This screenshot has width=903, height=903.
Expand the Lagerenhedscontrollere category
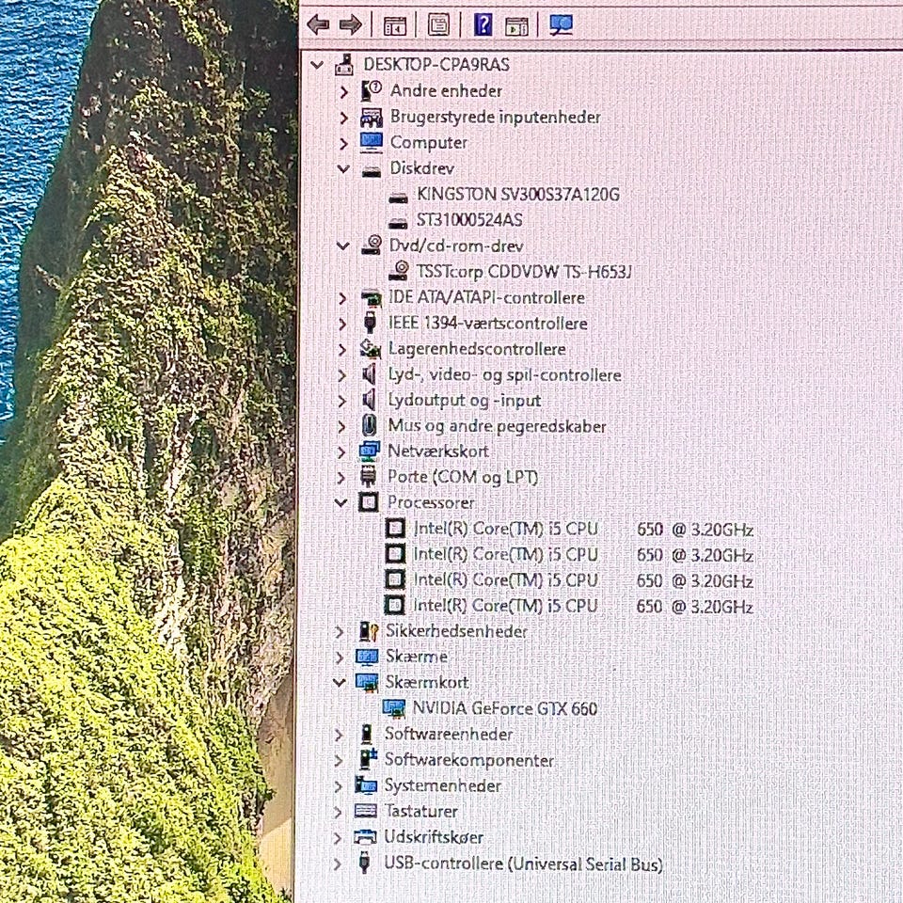(x=342, y=349)
